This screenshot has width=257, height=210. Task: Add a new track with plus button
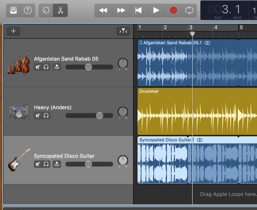click(x=13, y=31)
